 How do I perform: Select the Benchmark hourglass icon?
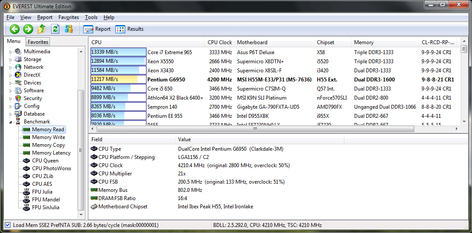18,122
